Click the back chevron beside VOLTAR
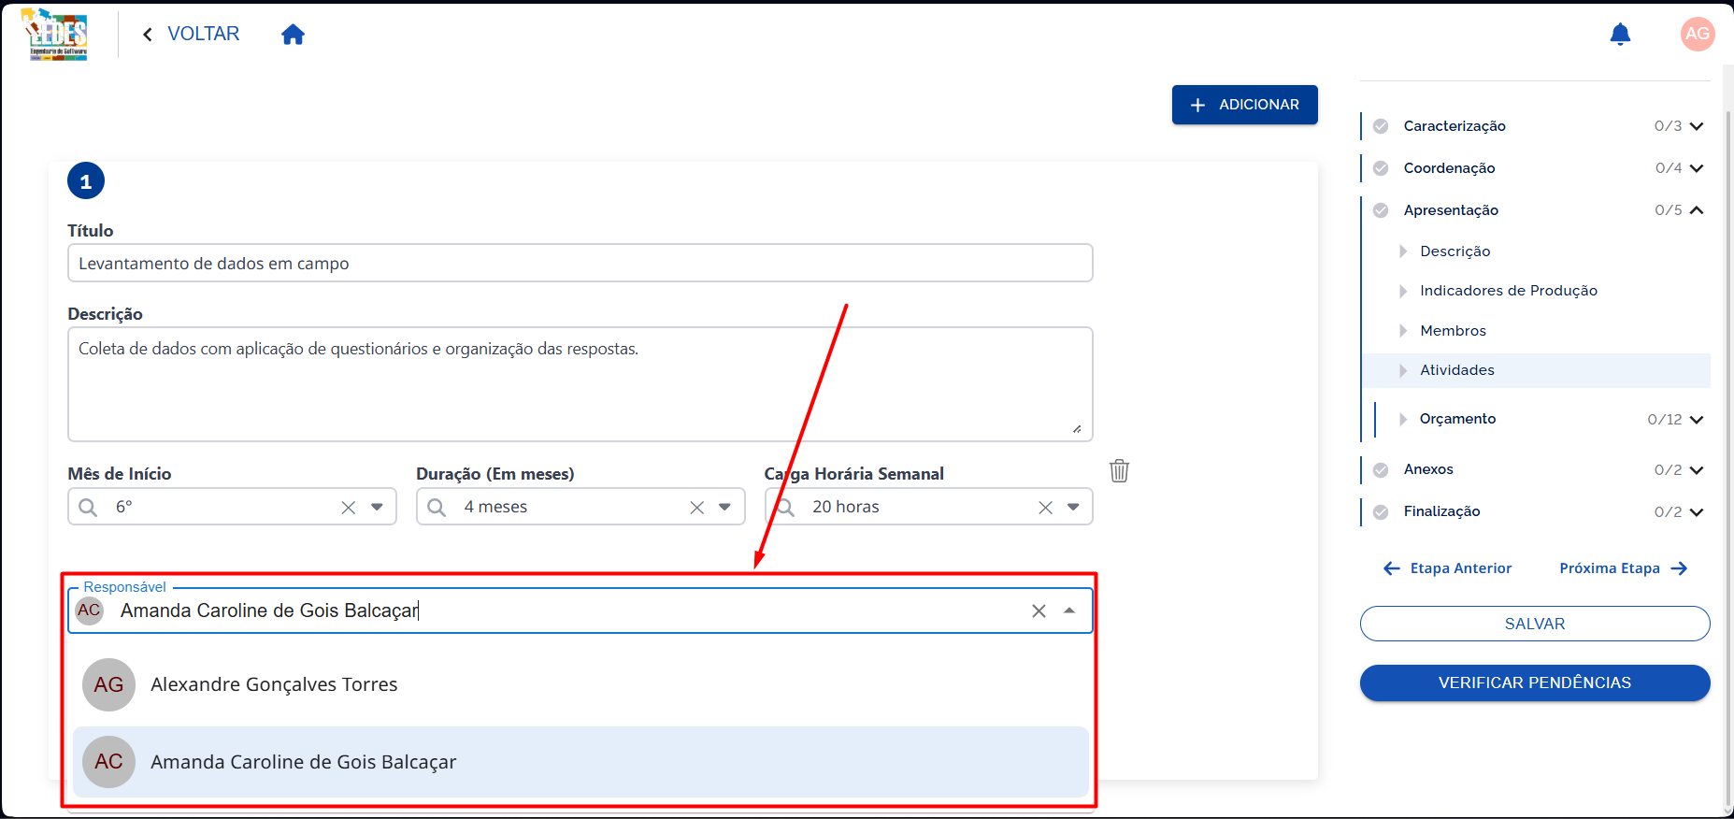This screenshot has height=819, width=1734. (x=147, y=35)
